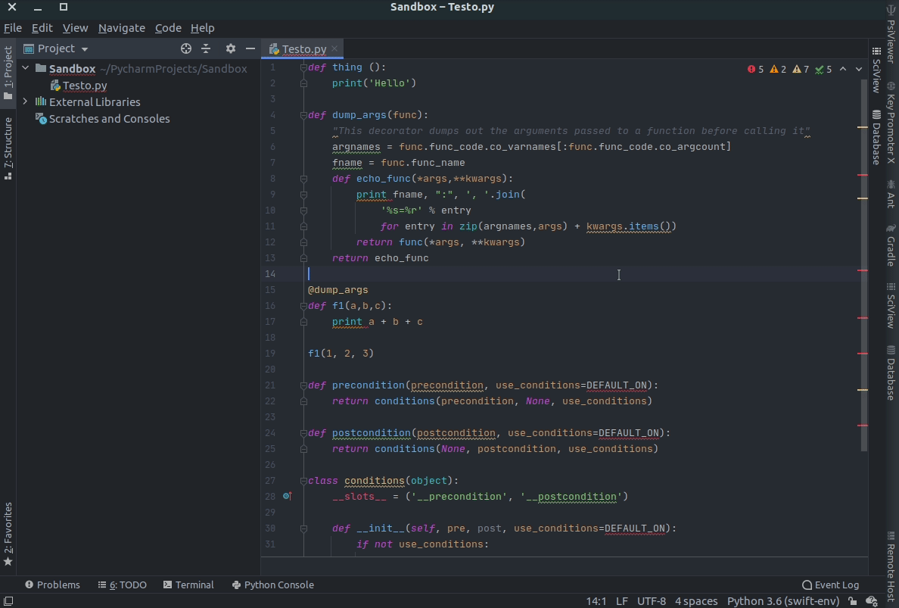Go to previous highlighted error arrow
The width and height of the screenshot is (899, 608).
pos(843,69)
